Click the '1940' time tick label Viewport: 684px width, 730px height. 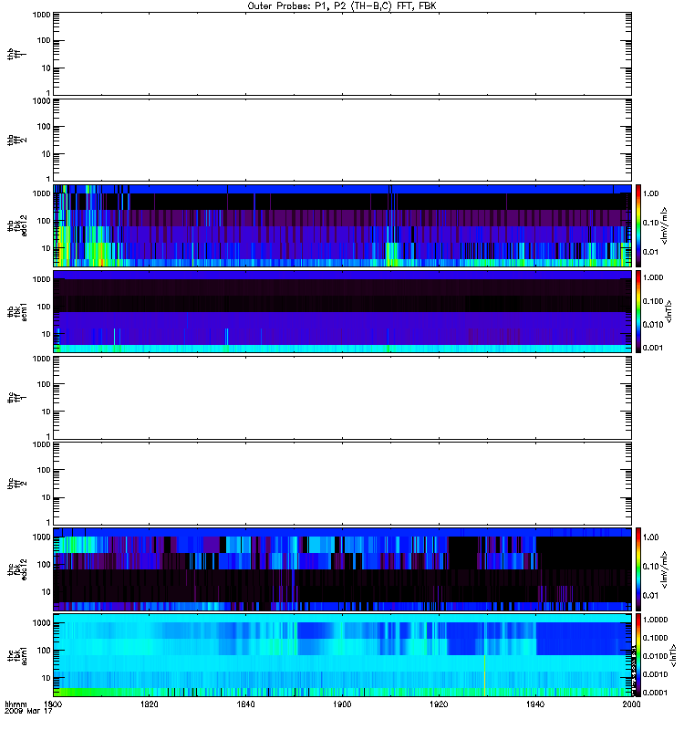pos(535,704)
